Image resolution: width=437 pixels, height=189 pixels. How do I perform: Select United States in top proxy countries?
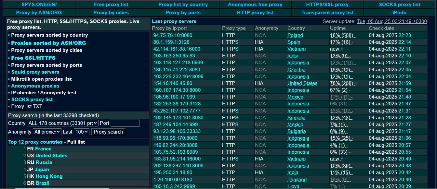(51, 156)
